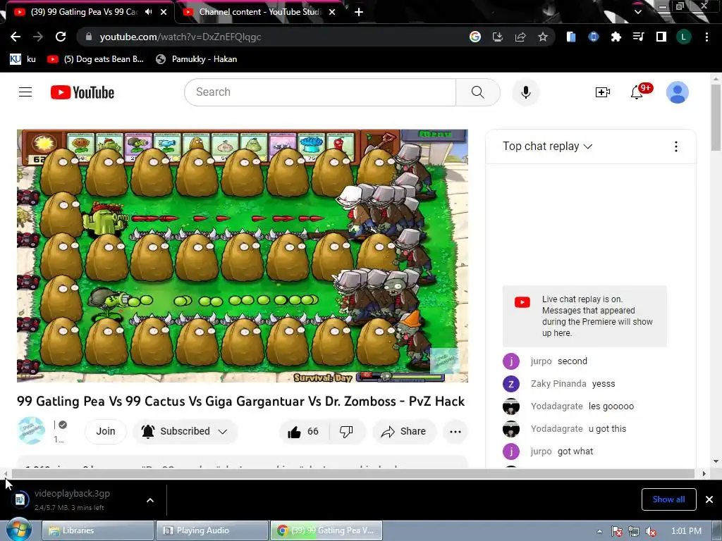Screen dimensions: 722x541
Task: Open the videoplayback.3gp download item
Action: 73,499
